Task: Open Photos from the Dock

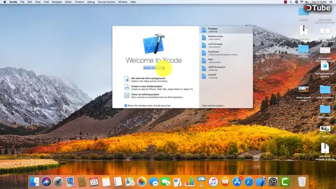Action: (142, 182)
